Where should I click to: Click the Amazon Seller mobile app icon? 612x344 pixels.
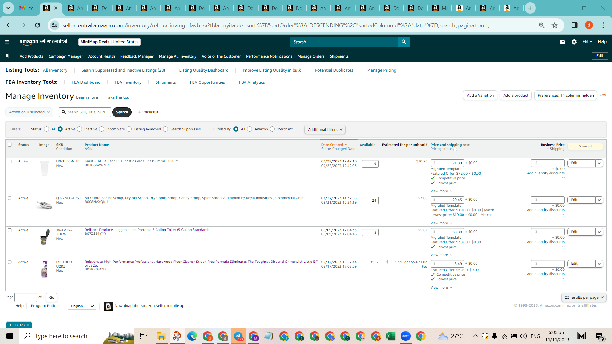pos(108,306)
